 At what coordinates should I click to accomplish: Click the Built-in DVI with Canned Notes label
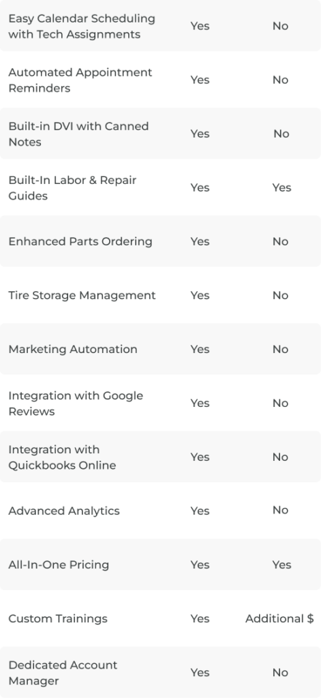[x=78, y=134]
